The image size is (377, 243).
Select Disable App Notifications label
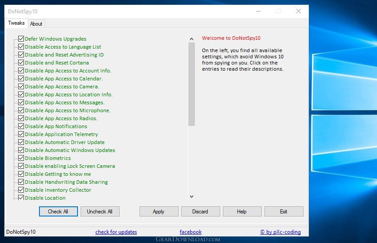click(x=56, y=126)
